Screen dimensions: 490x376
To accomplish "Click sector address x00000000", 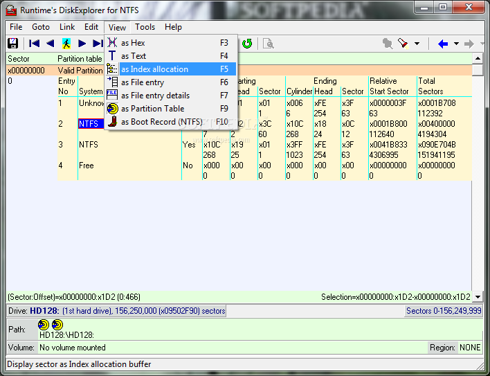I will pyautogui.click(x=26, y=71).
